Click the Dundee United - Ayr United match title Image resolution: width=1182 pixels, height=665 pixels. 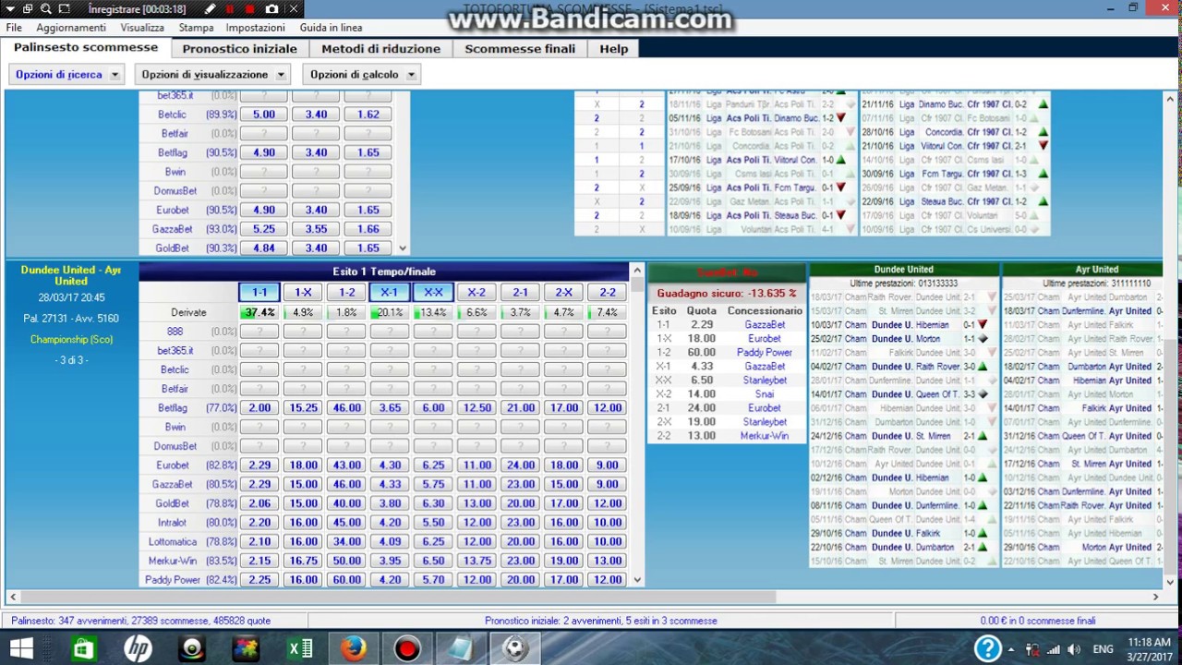point(71,275)
